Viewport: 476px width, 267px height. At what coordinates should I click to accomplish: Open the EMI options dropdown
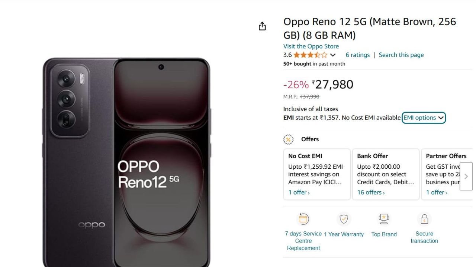pos(424,118)
